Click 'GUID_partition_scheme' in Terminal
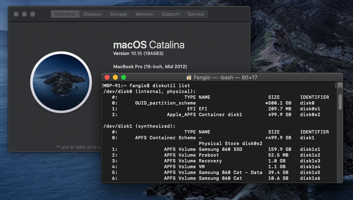353x200 pixels. pos(165,103)
